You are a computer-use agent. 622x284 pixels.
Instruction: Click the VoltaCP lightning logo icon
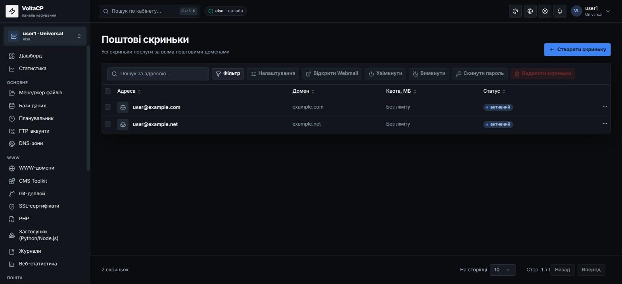[12, 11]
